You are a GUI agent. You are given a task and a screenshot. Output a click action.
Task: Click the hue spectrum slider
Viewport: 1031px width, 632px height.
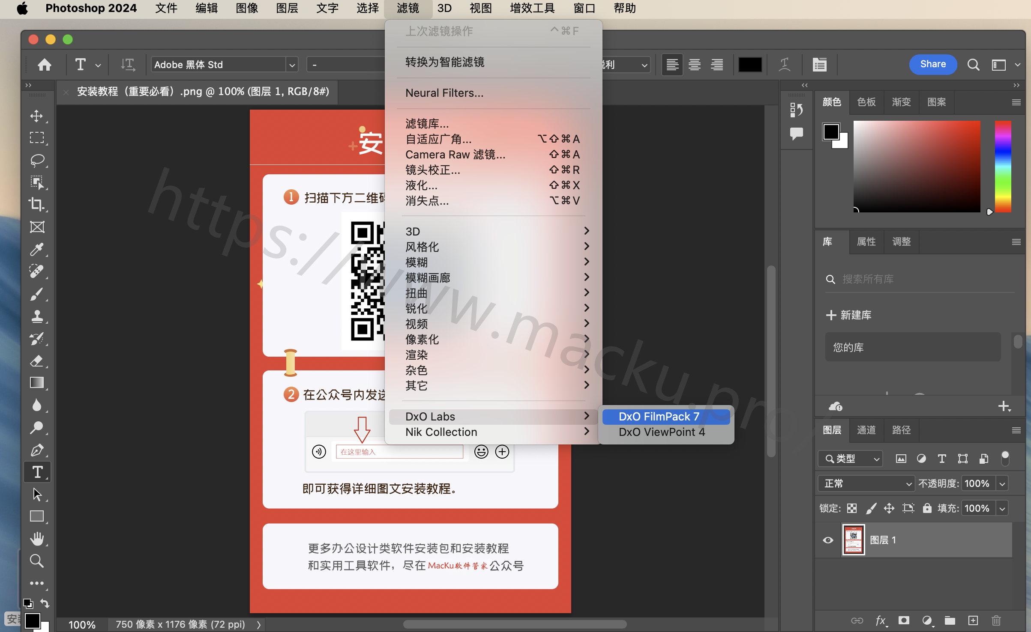1003,166
